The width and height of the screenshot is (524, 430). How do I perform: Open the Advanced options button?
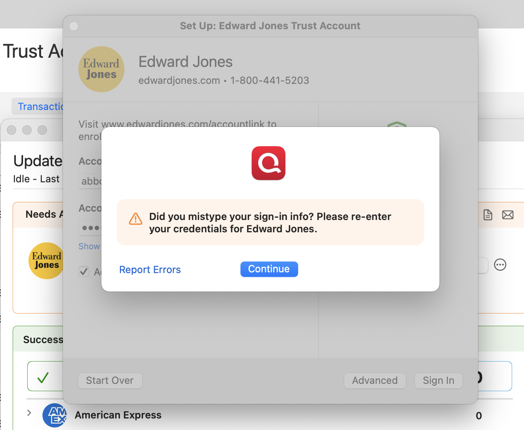point(375,380)
